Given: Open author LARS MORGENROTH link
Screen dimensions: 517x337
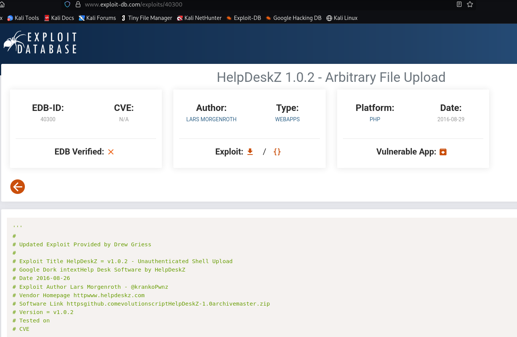Looking at the screenshot, I should (211, 119).
